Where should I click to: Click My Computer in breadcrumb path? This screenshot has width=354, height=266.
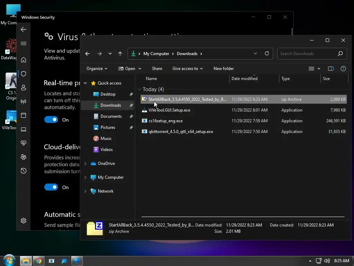tap(156, 54)
